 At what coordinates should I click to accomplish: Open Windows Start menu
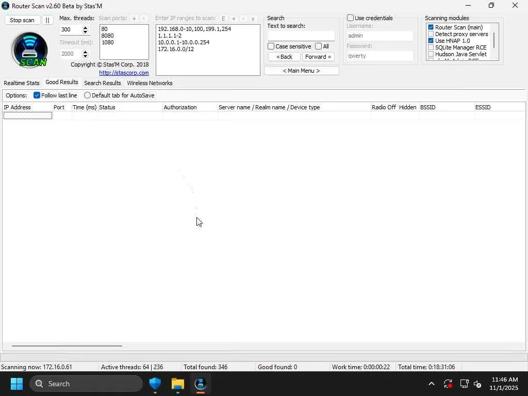[16, 384]
